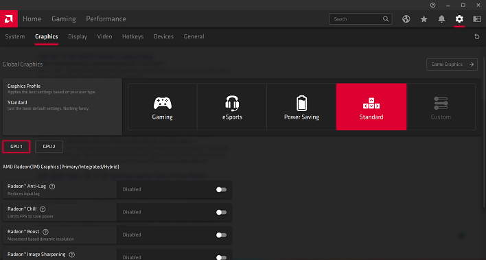486x260 pixels.
Task: Switch to the Display tab
Action: (78, 36)
